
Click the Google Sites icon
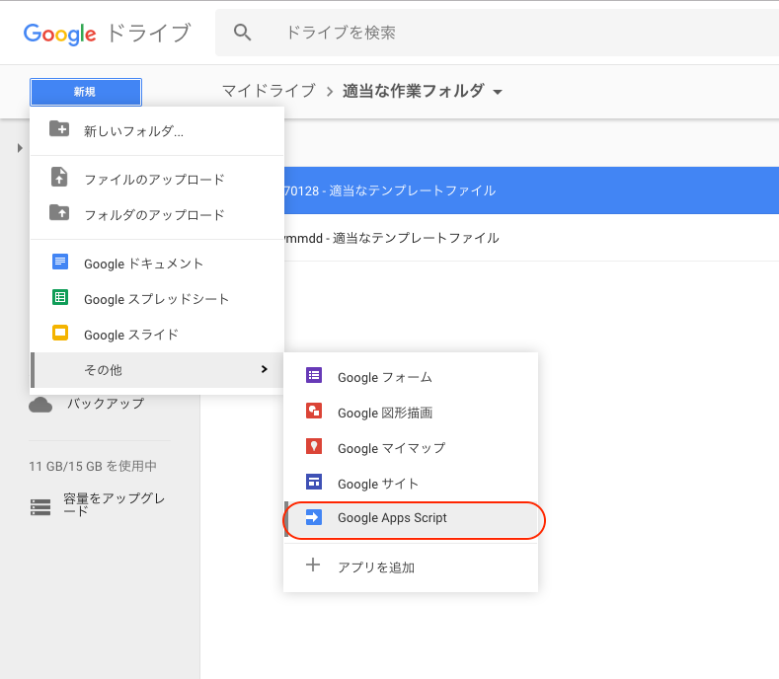coord(314,482)
